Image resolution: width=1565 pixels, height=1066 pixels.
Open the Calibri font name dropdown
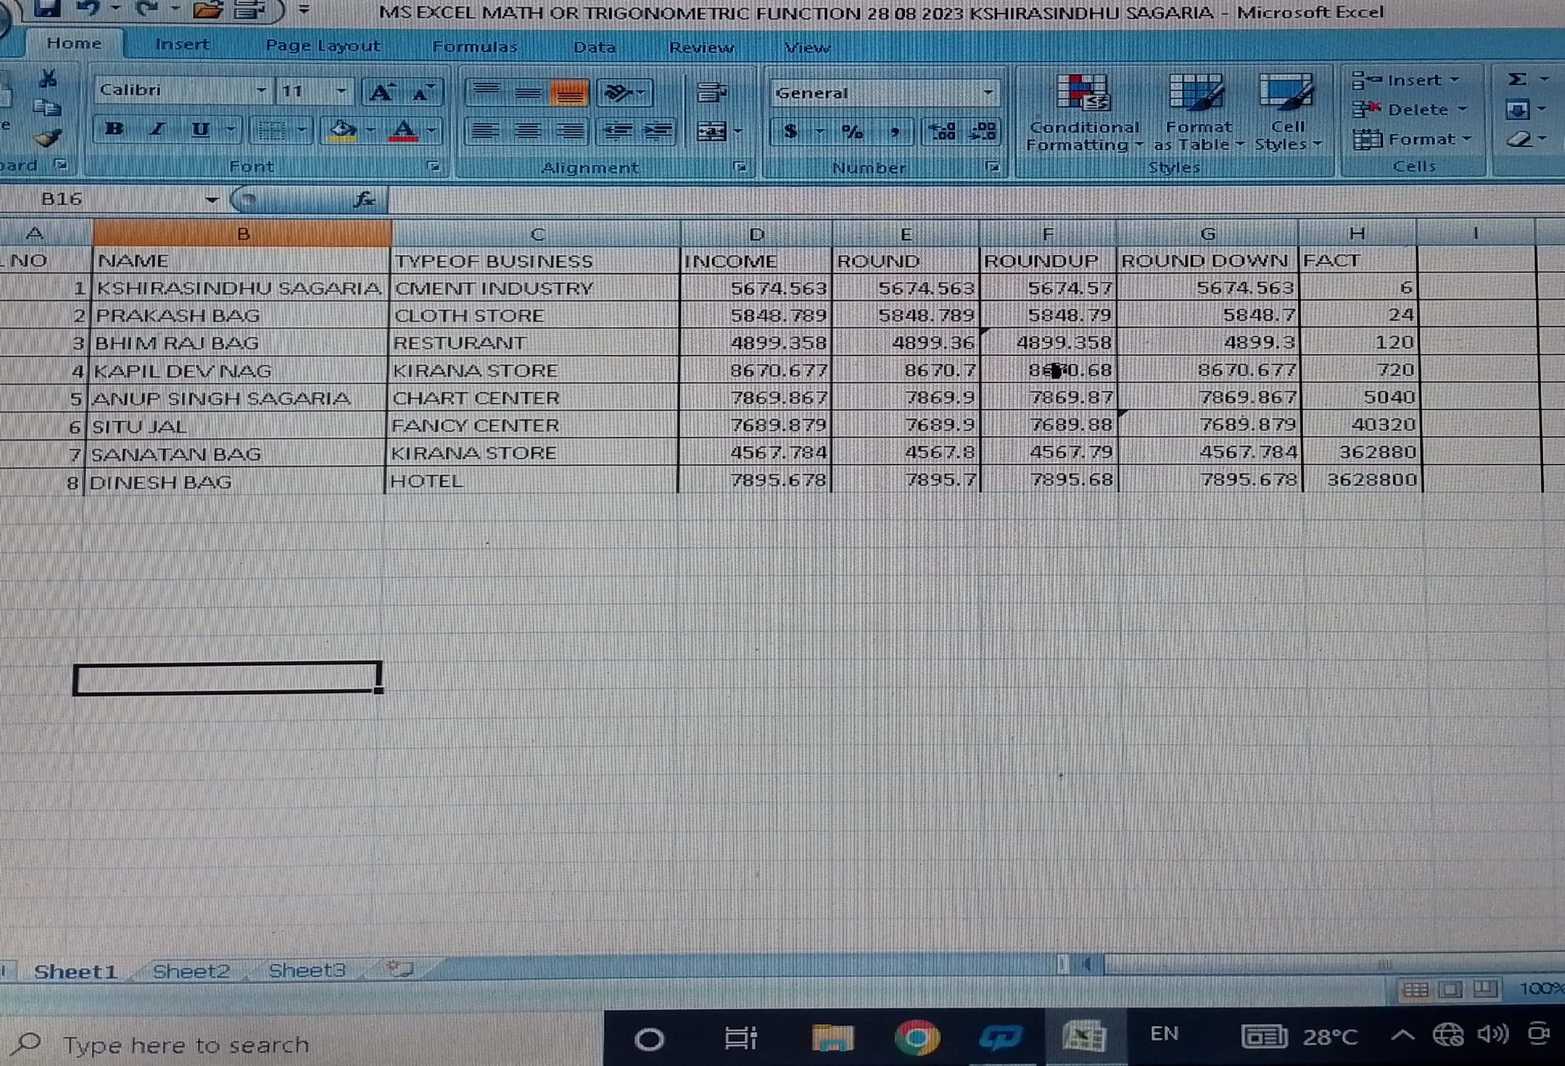[x=262, y=90]
